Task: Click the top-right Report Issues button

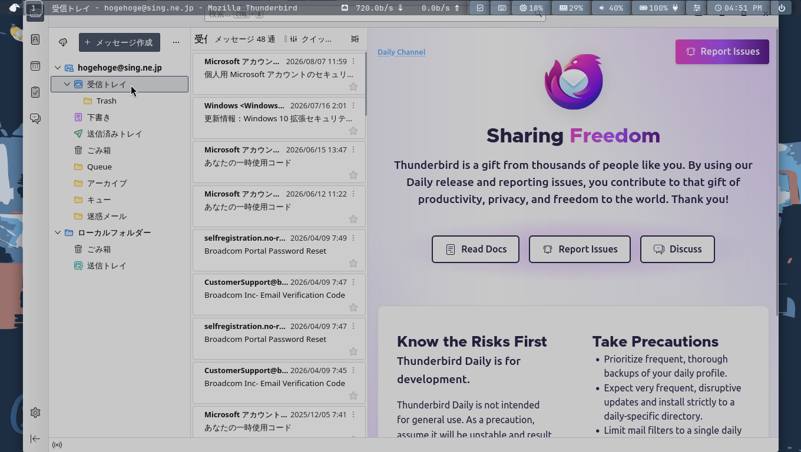Action: tap(722, 51)
